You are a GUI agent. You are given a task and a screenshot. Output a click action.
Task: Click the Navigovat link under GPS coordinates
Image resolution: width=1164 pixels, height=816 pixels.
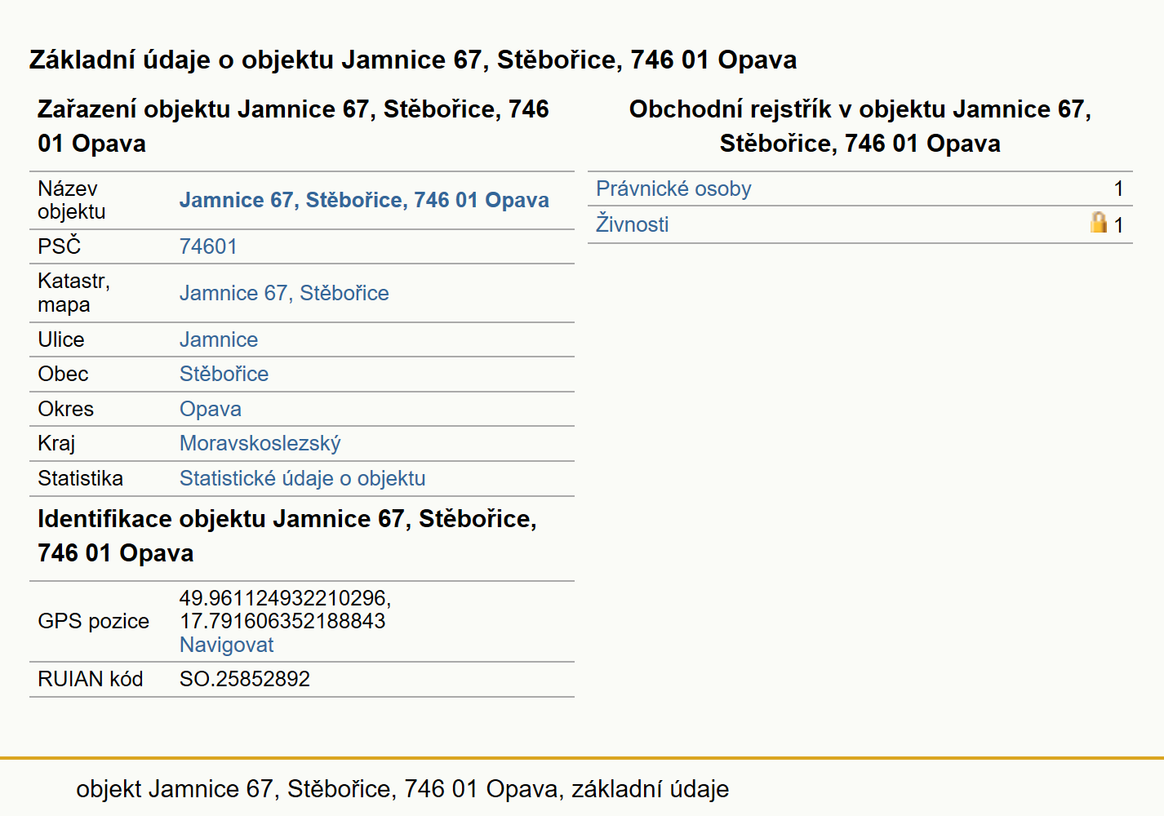[226, 645]
